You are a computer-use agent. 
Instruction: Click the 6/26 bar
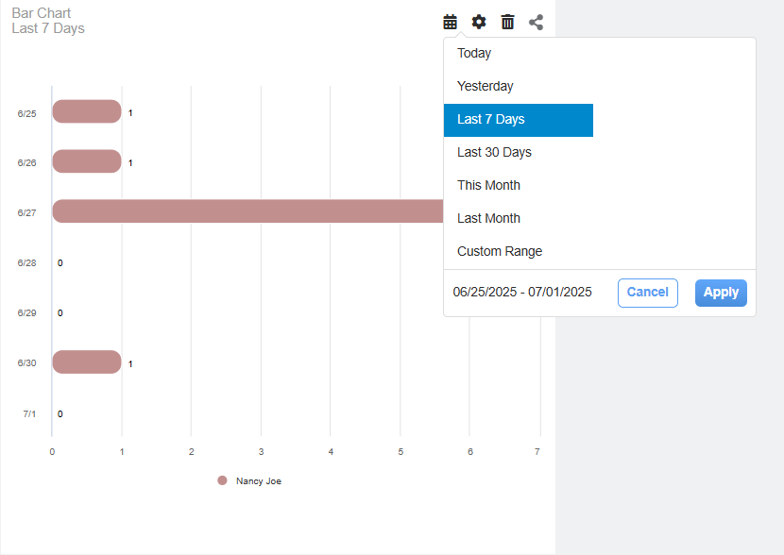click(x=86, y=161)
